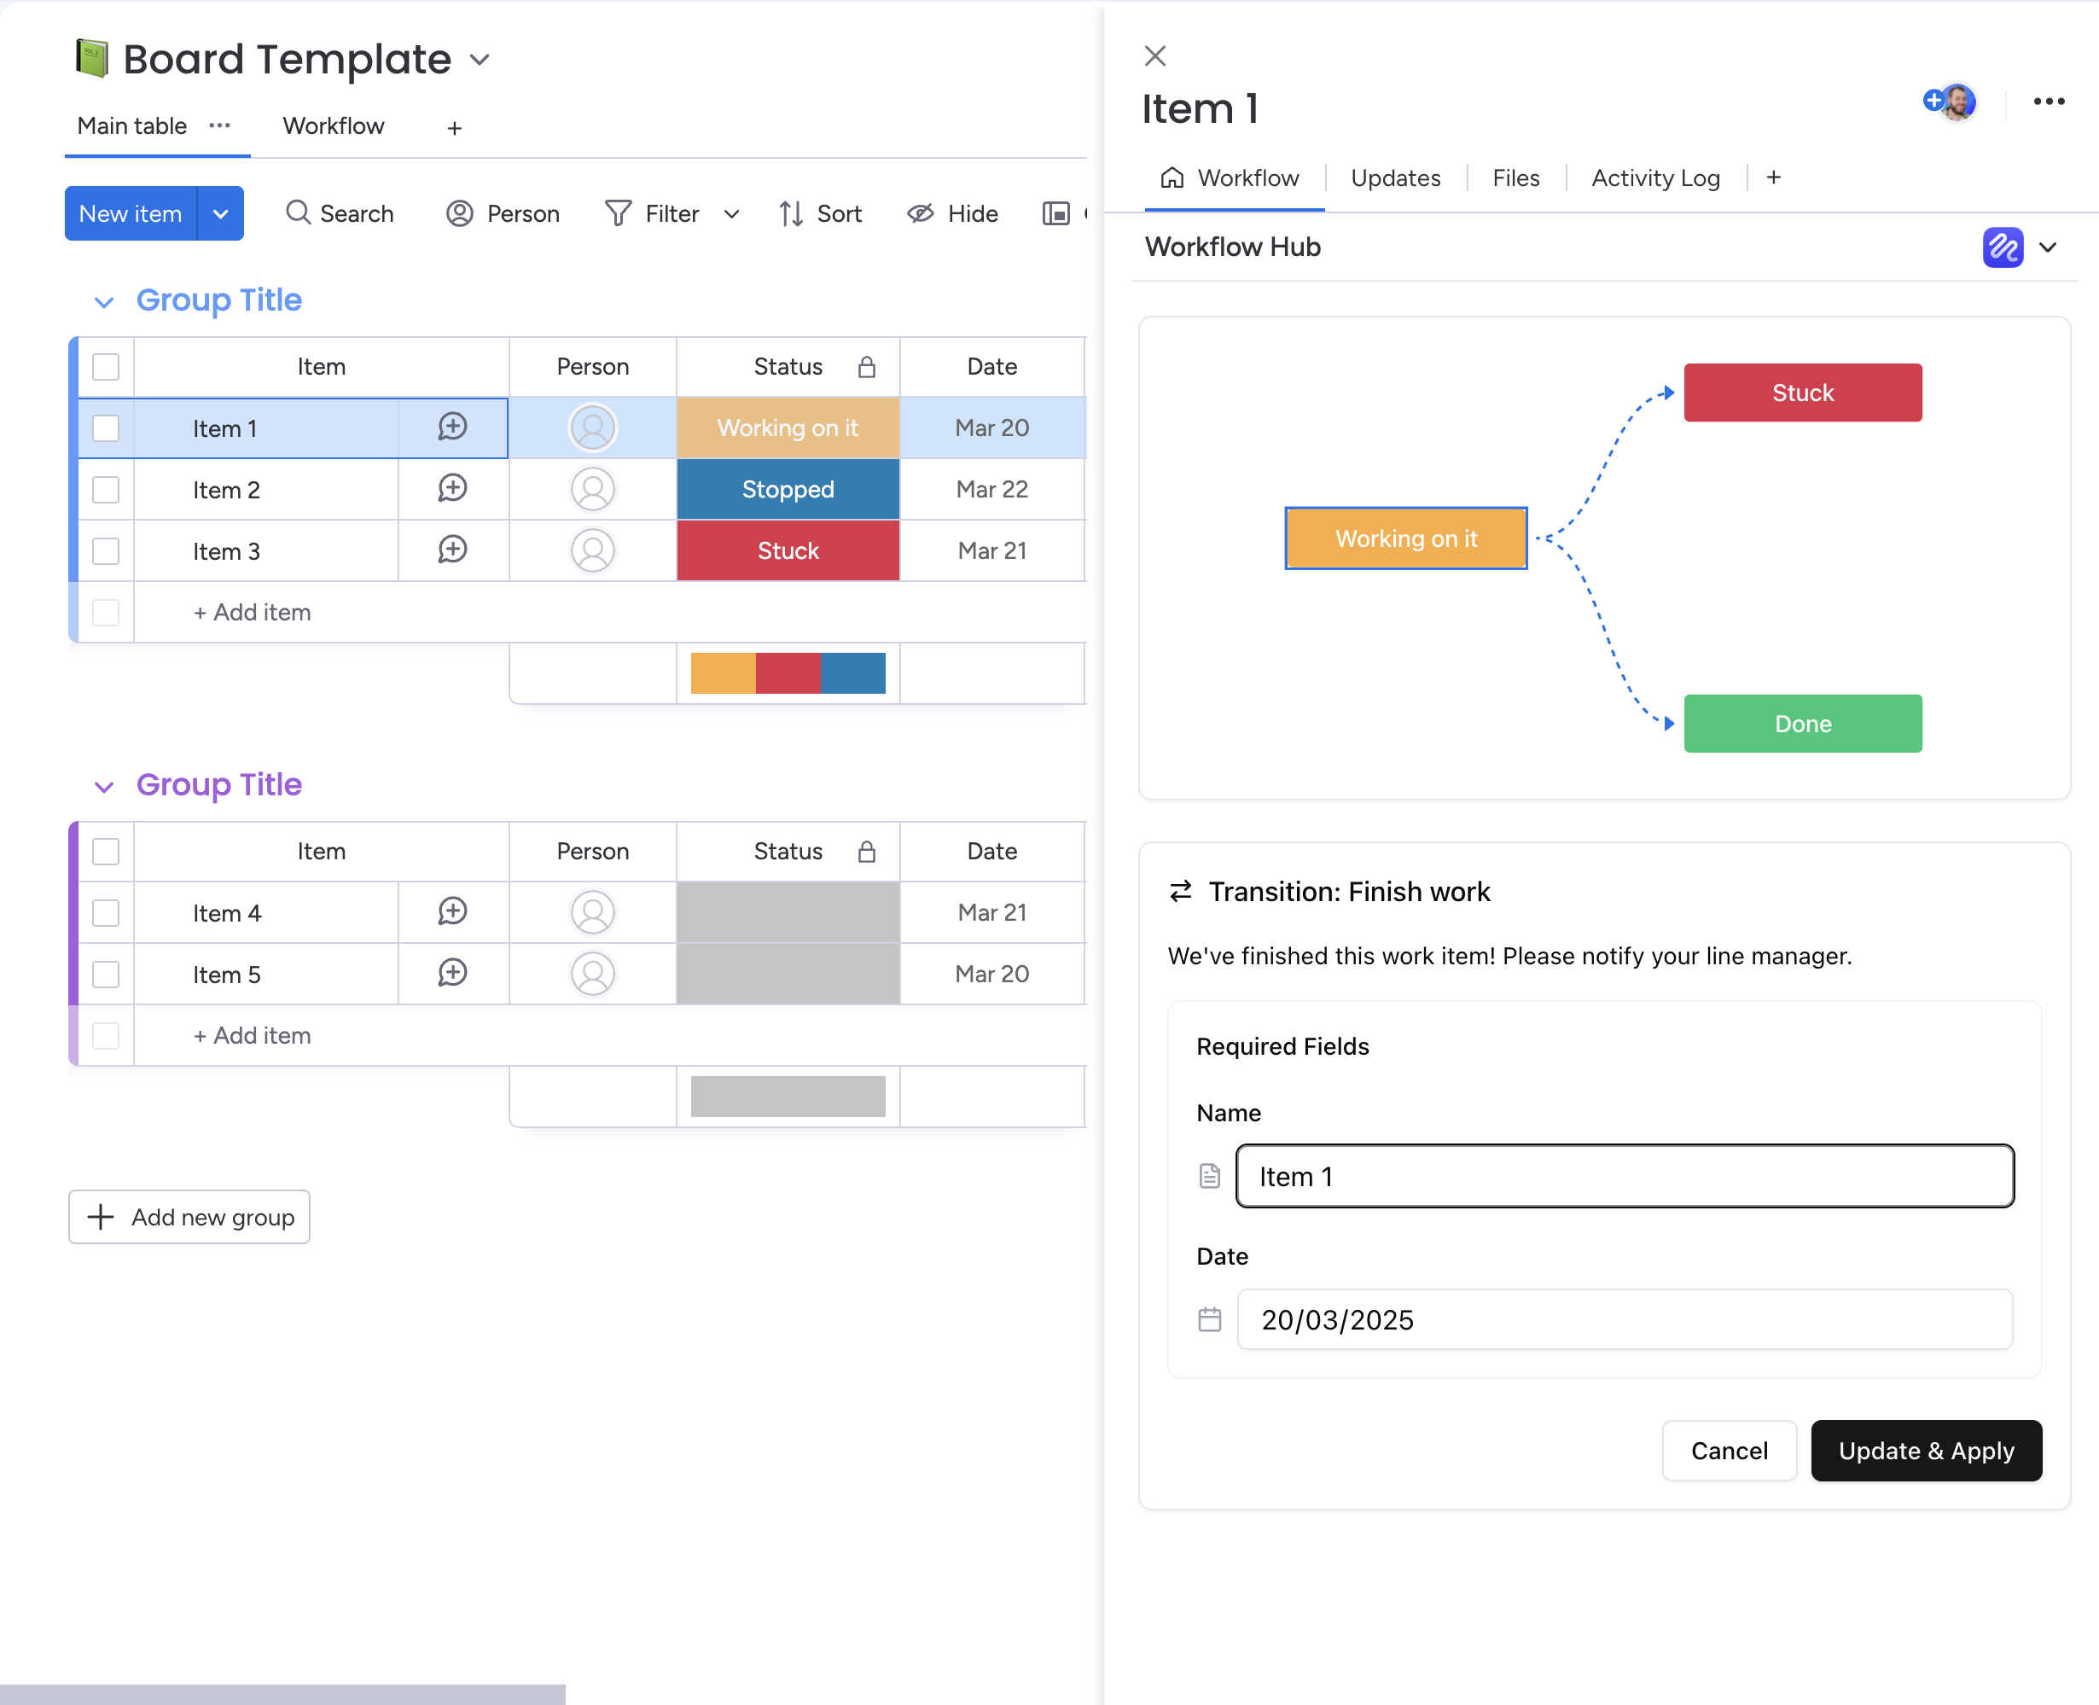
Task: Expand the New item dropdown arrow
Action: point(221,213)
